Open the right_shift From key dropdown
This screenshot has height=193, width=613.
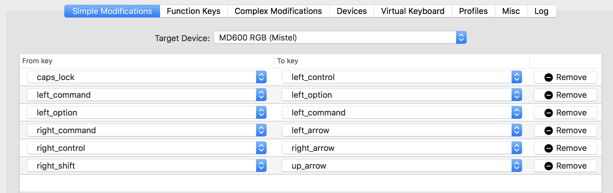[x=147, y=166]
